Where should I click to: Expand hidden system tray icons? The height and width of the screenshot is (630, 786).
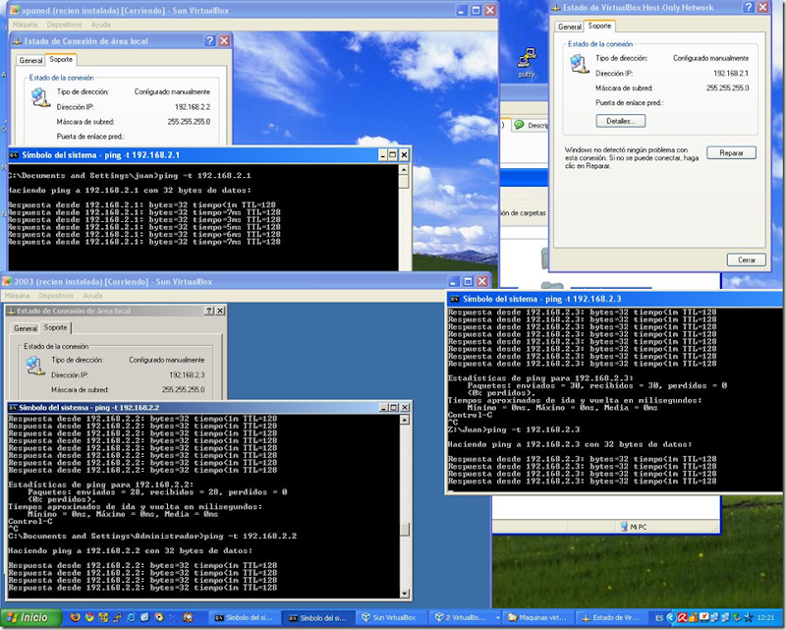pos(671,618)
